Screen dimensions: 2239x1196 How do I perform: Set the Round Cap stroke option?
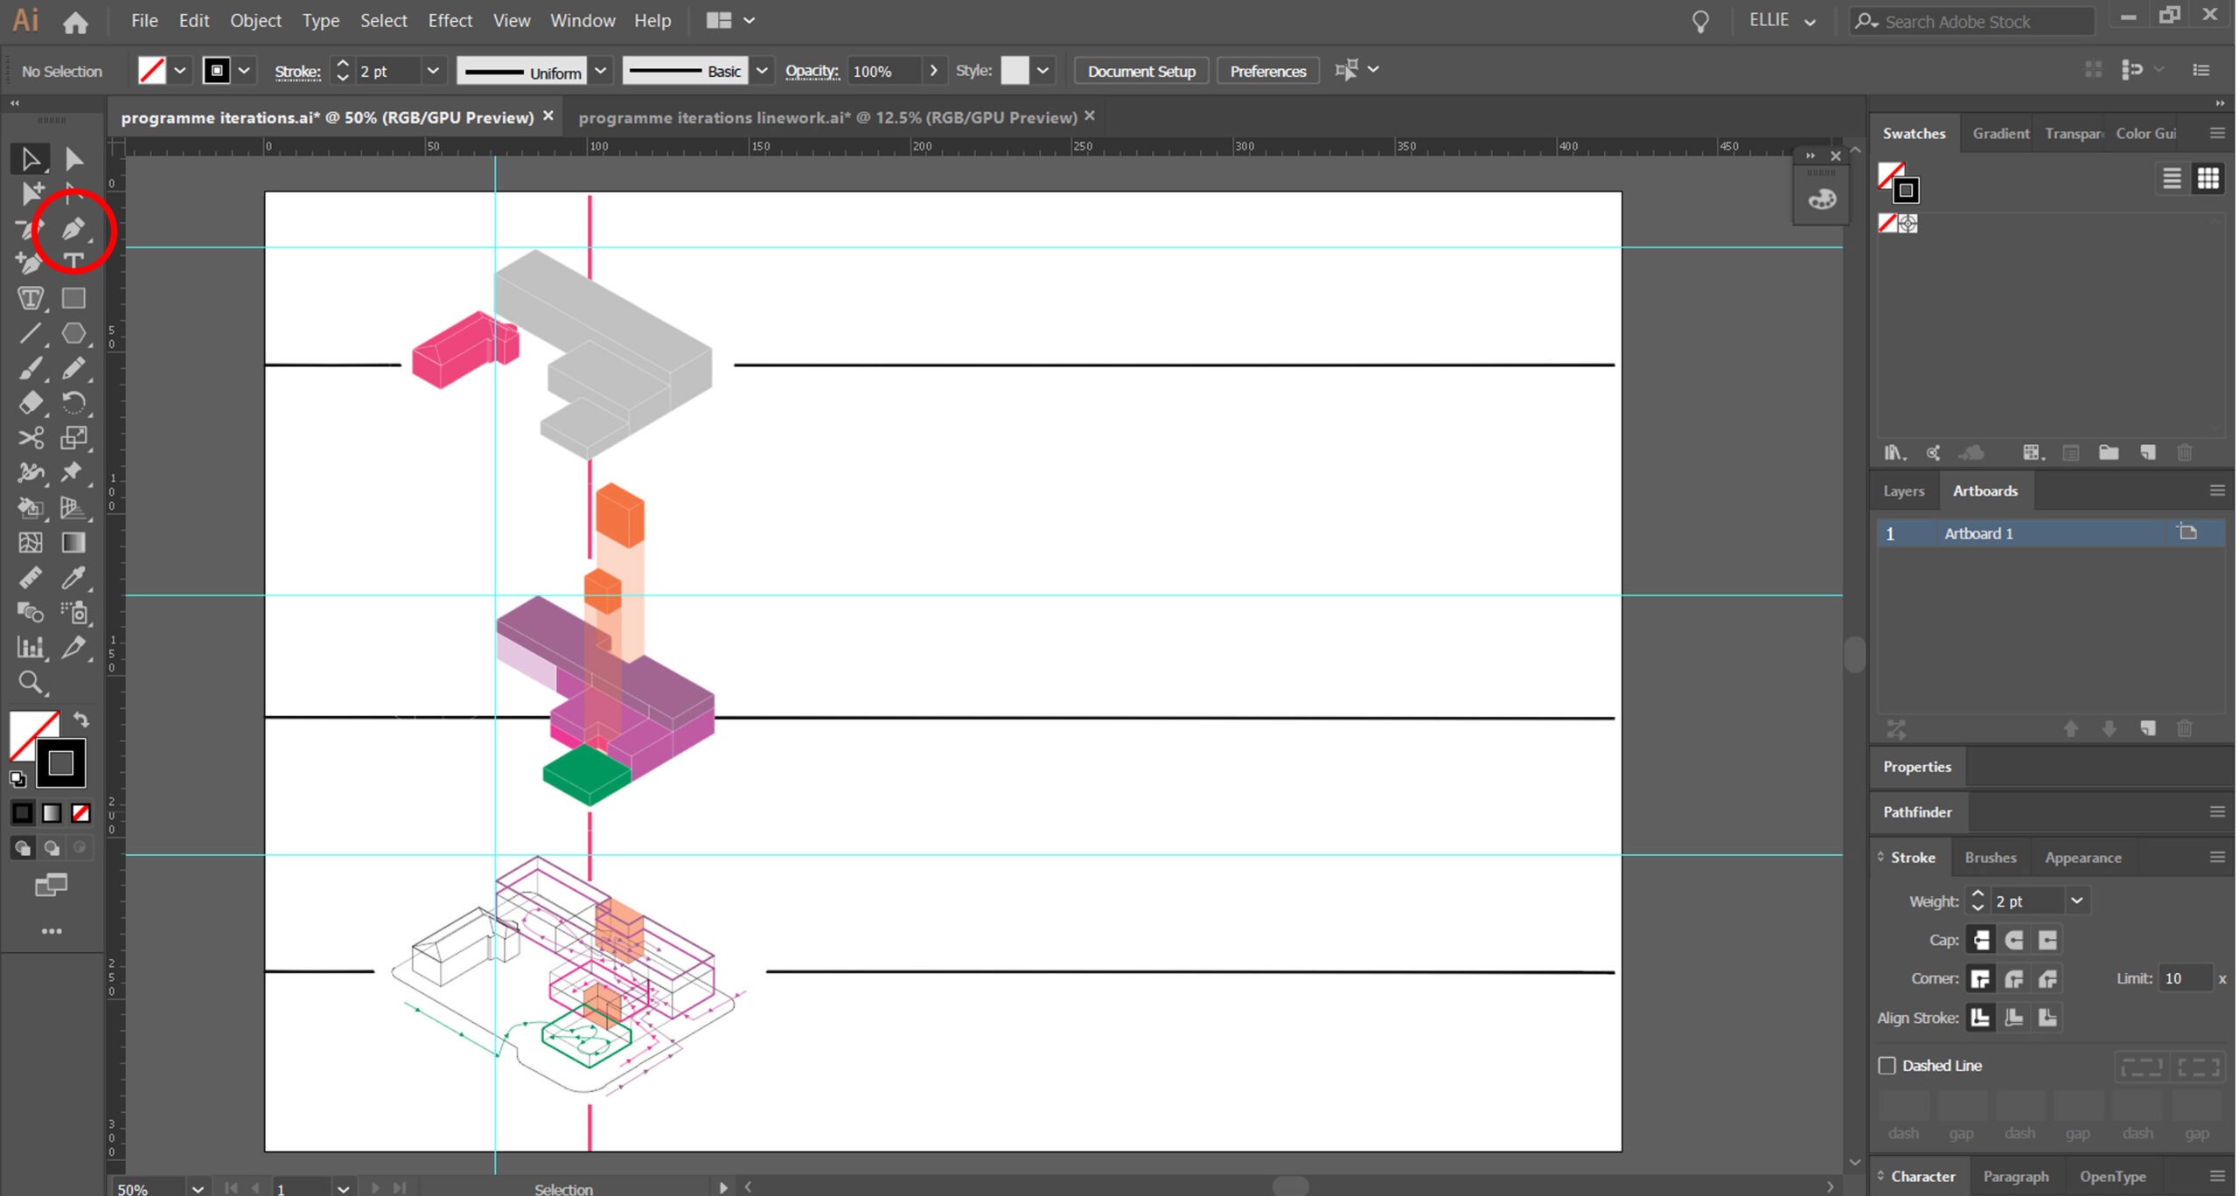pyautogui.click(x=2014, y=940)
